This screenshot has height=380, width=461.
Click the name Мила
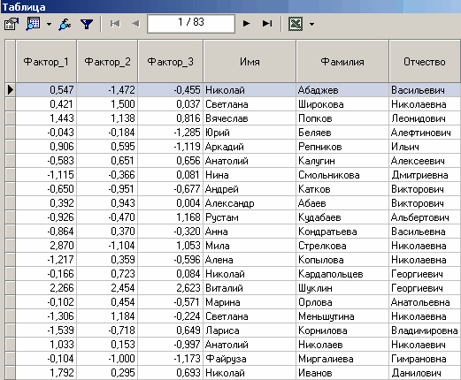pos(218,246)
